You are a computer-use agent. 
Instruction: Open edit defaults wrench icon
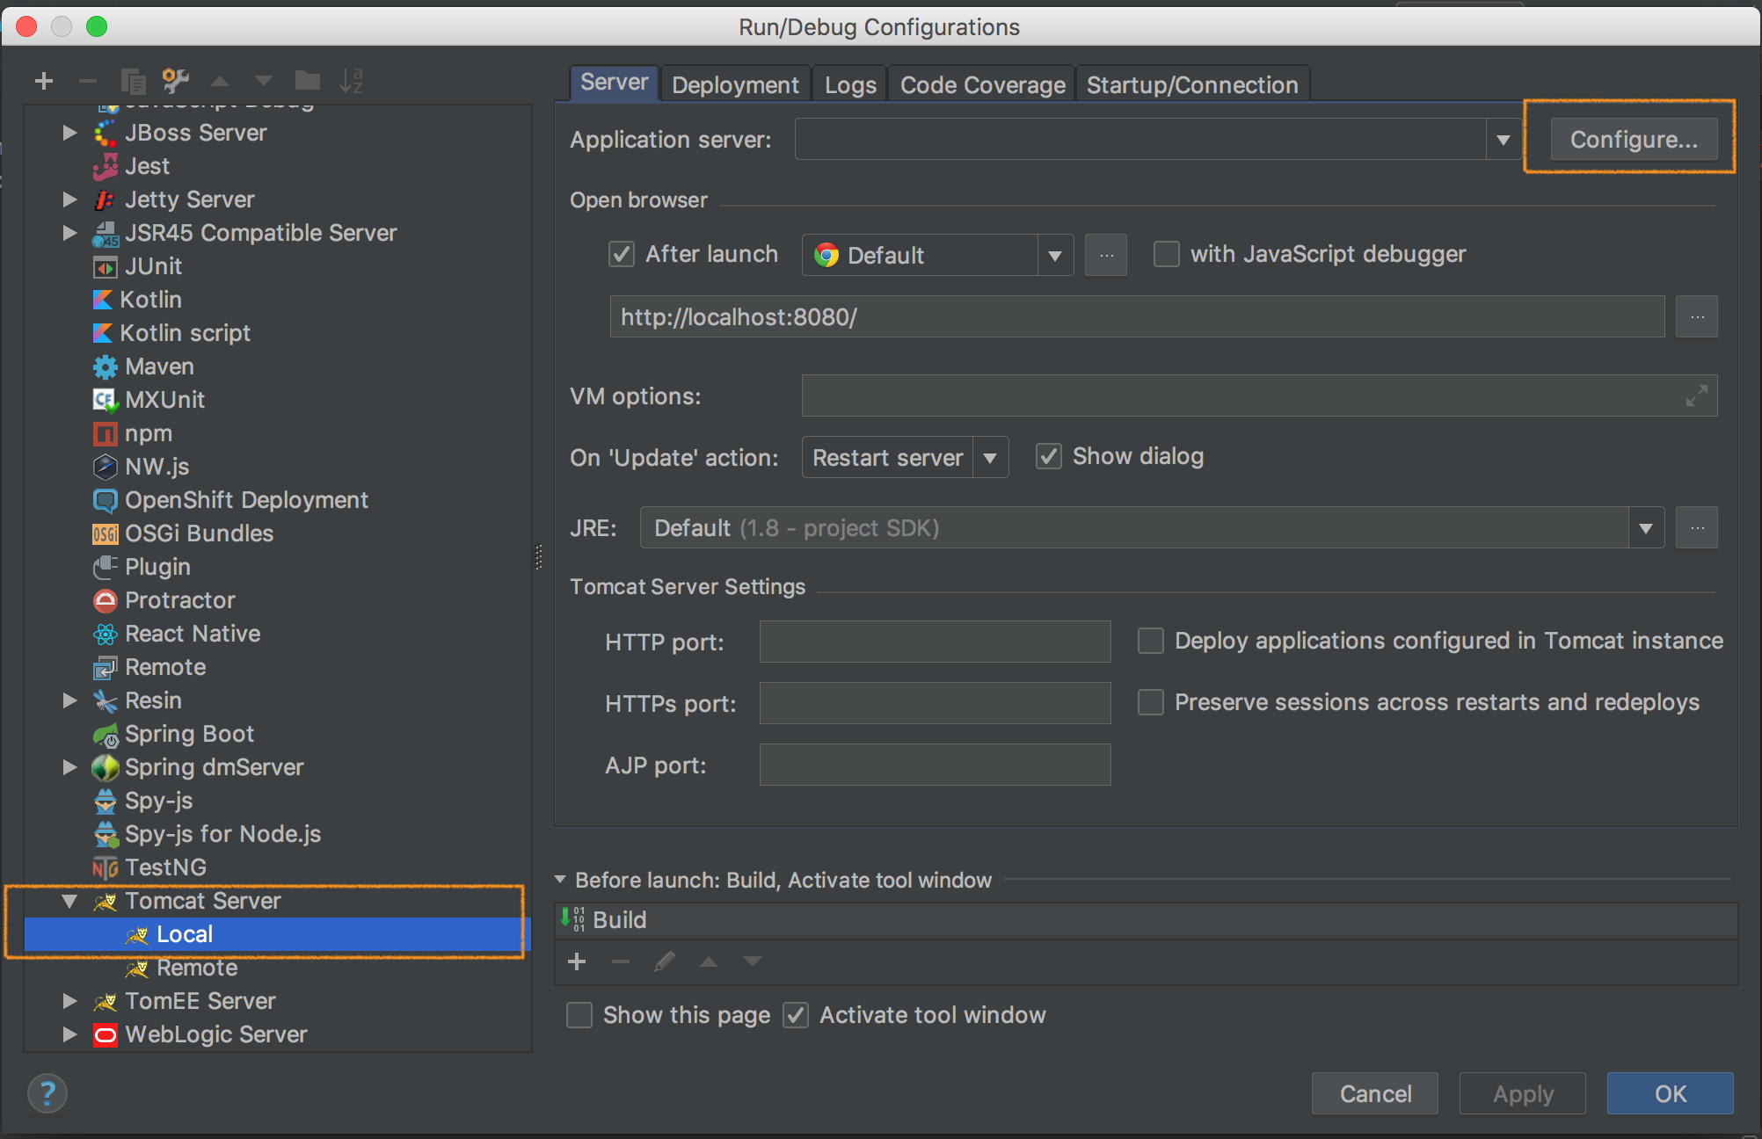coord(176,81)
